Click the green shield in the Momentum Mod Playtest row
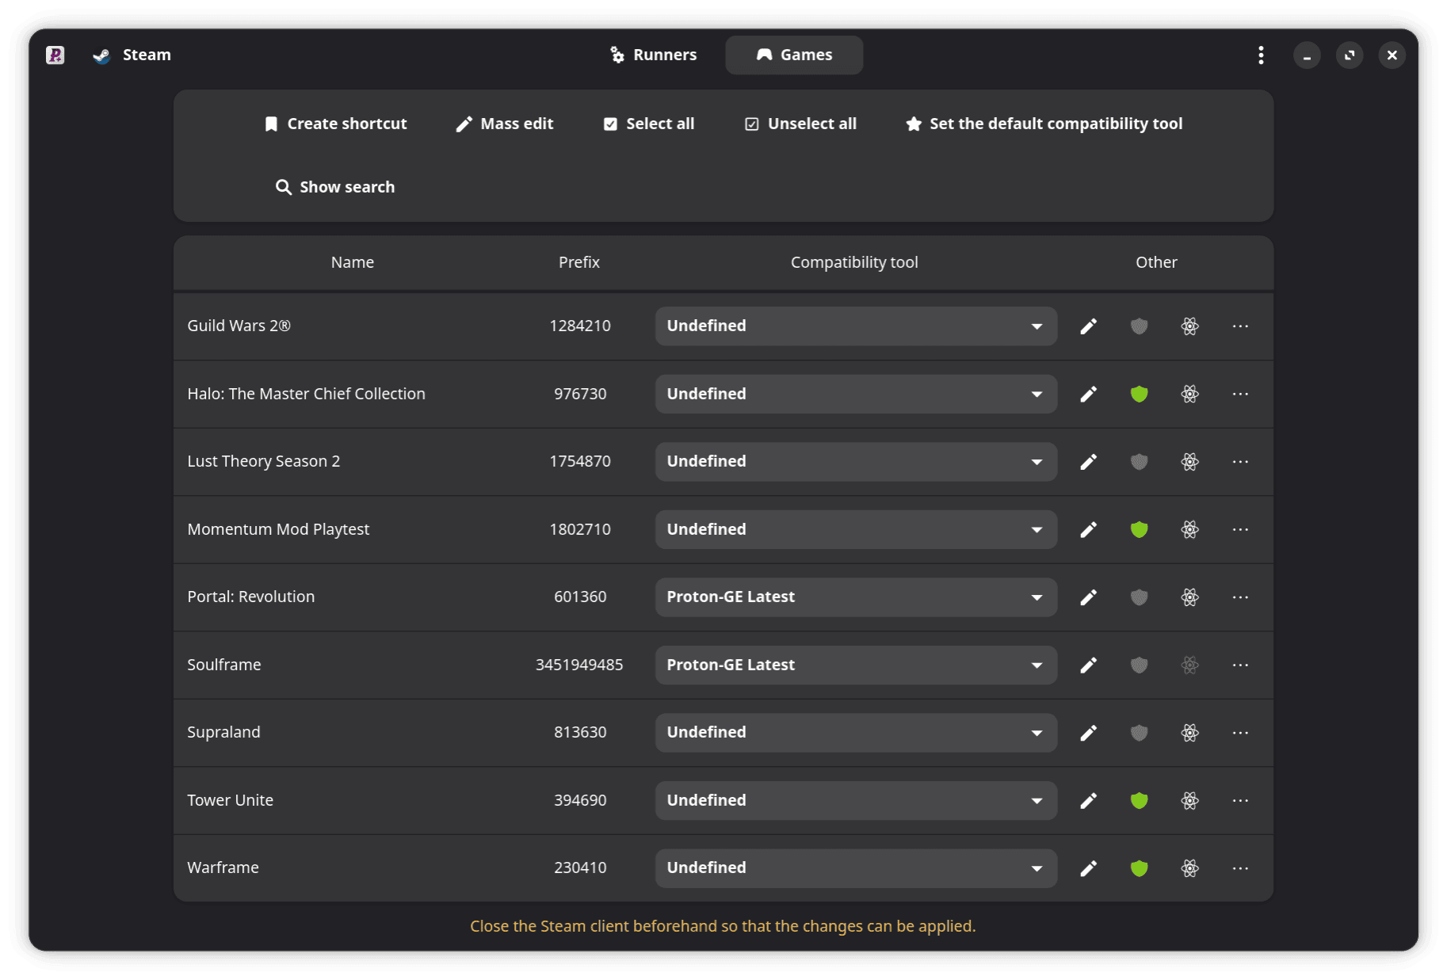This screenshot has width=1447, height=980. click(1139, 529)
